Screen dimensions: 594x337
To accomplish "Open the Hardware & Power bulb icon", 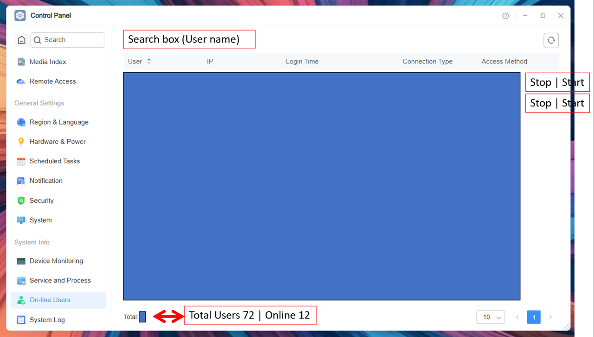I will point(21,142).
